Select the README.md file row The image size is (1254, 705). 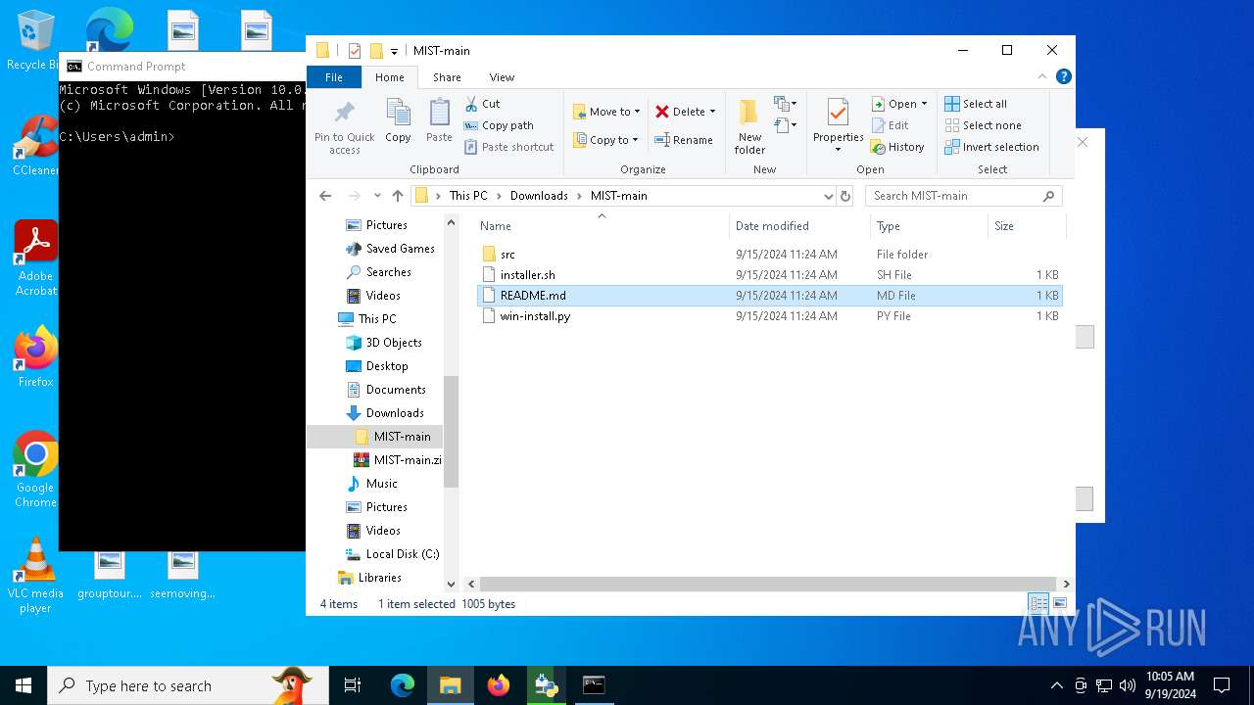pos(769,296)
